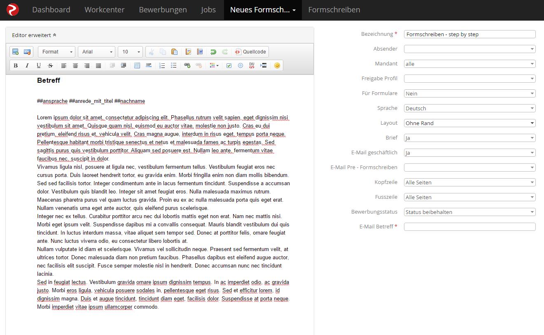Click the Quellcode source button
This screenshot has height=335, width=544.
(250, 52)
